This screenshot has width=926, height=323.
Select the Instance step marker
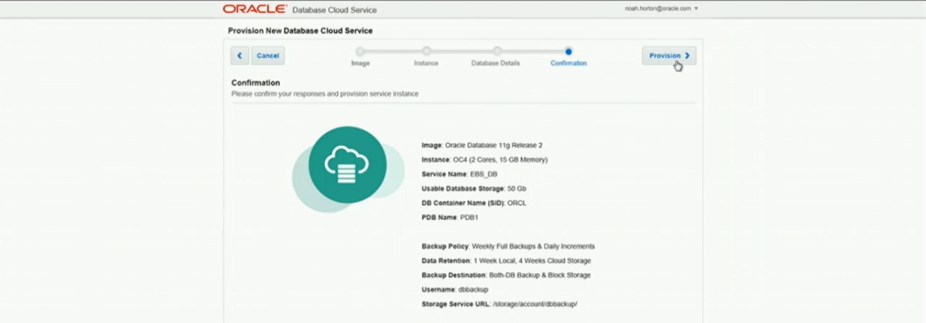426,51
